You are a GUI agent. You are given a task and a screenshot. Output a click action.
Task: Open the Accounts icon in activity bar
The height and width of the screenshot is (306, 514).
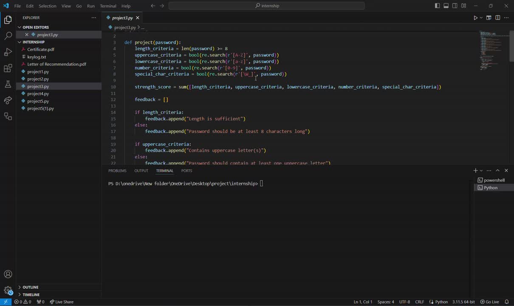tap(8, 275)
